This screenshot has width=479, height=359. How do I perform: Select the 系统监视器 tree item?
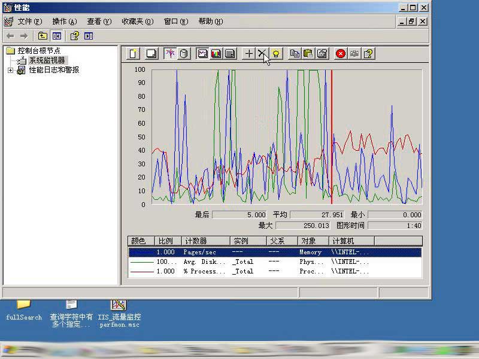coord(47,60)
